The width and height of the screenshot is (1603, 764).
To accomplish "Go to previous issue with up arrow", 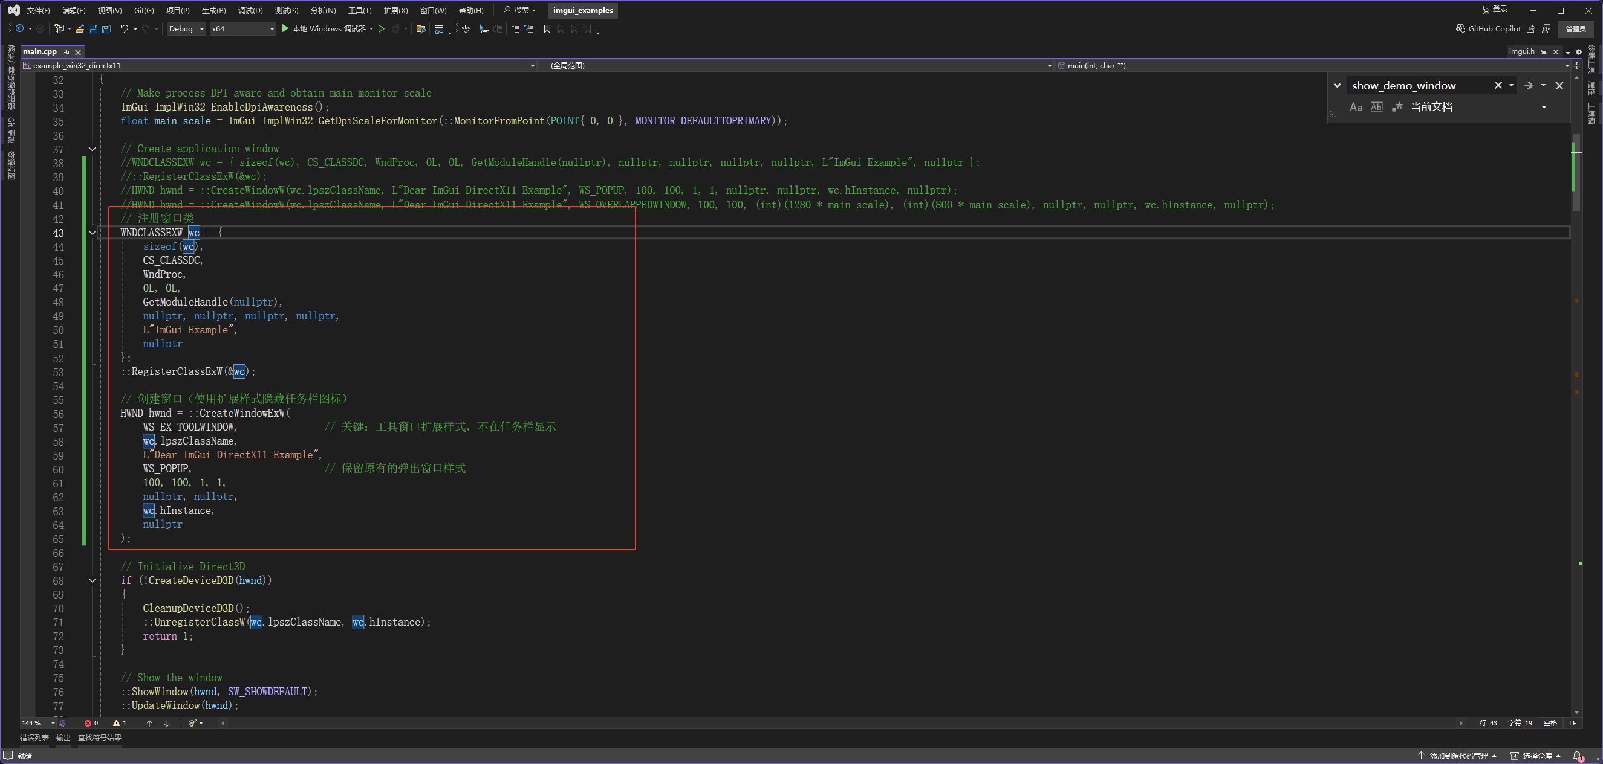I will 149,723.
